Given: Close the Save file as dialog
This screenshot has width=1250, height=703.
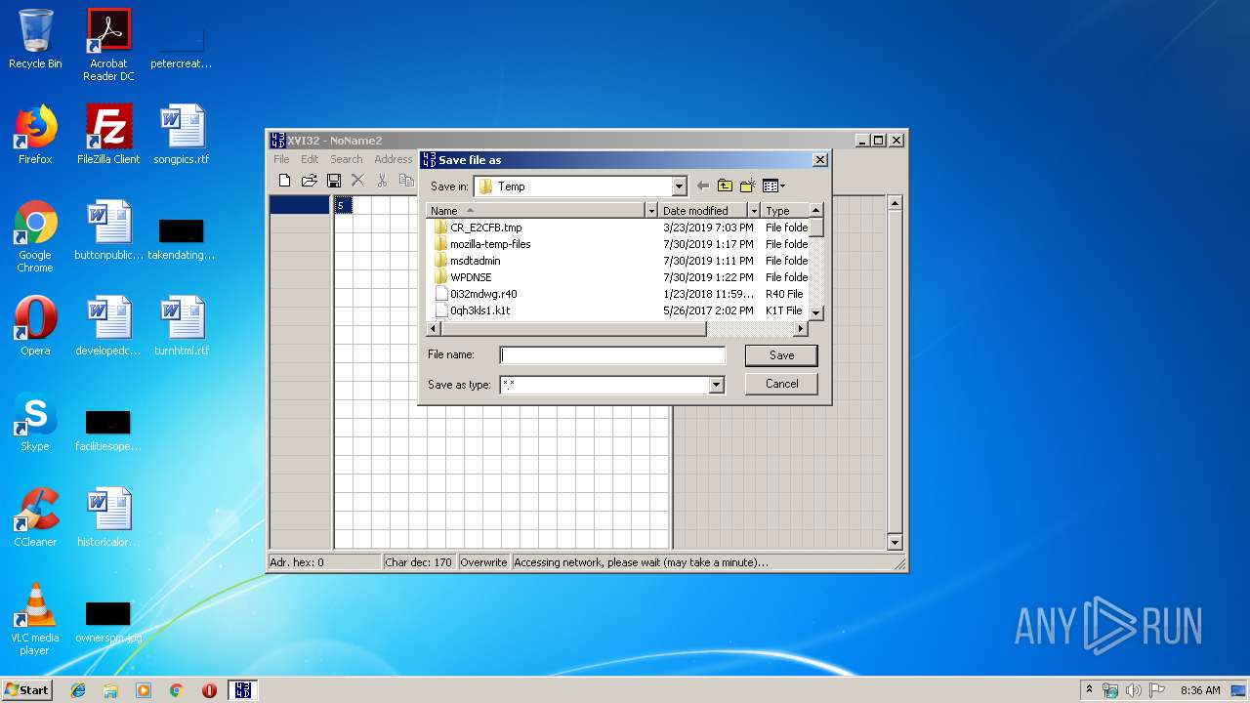Looking at the screenshot, I should pyautogui.click(x=820, y=160).
